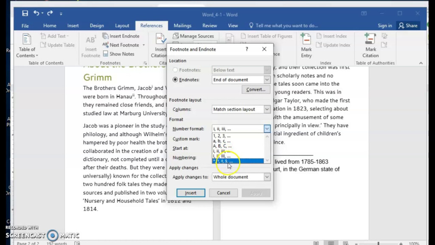Screen dimensions: 435x245
Task: Click Update Index in the ribbon
Action: click(x=333, y=45)
